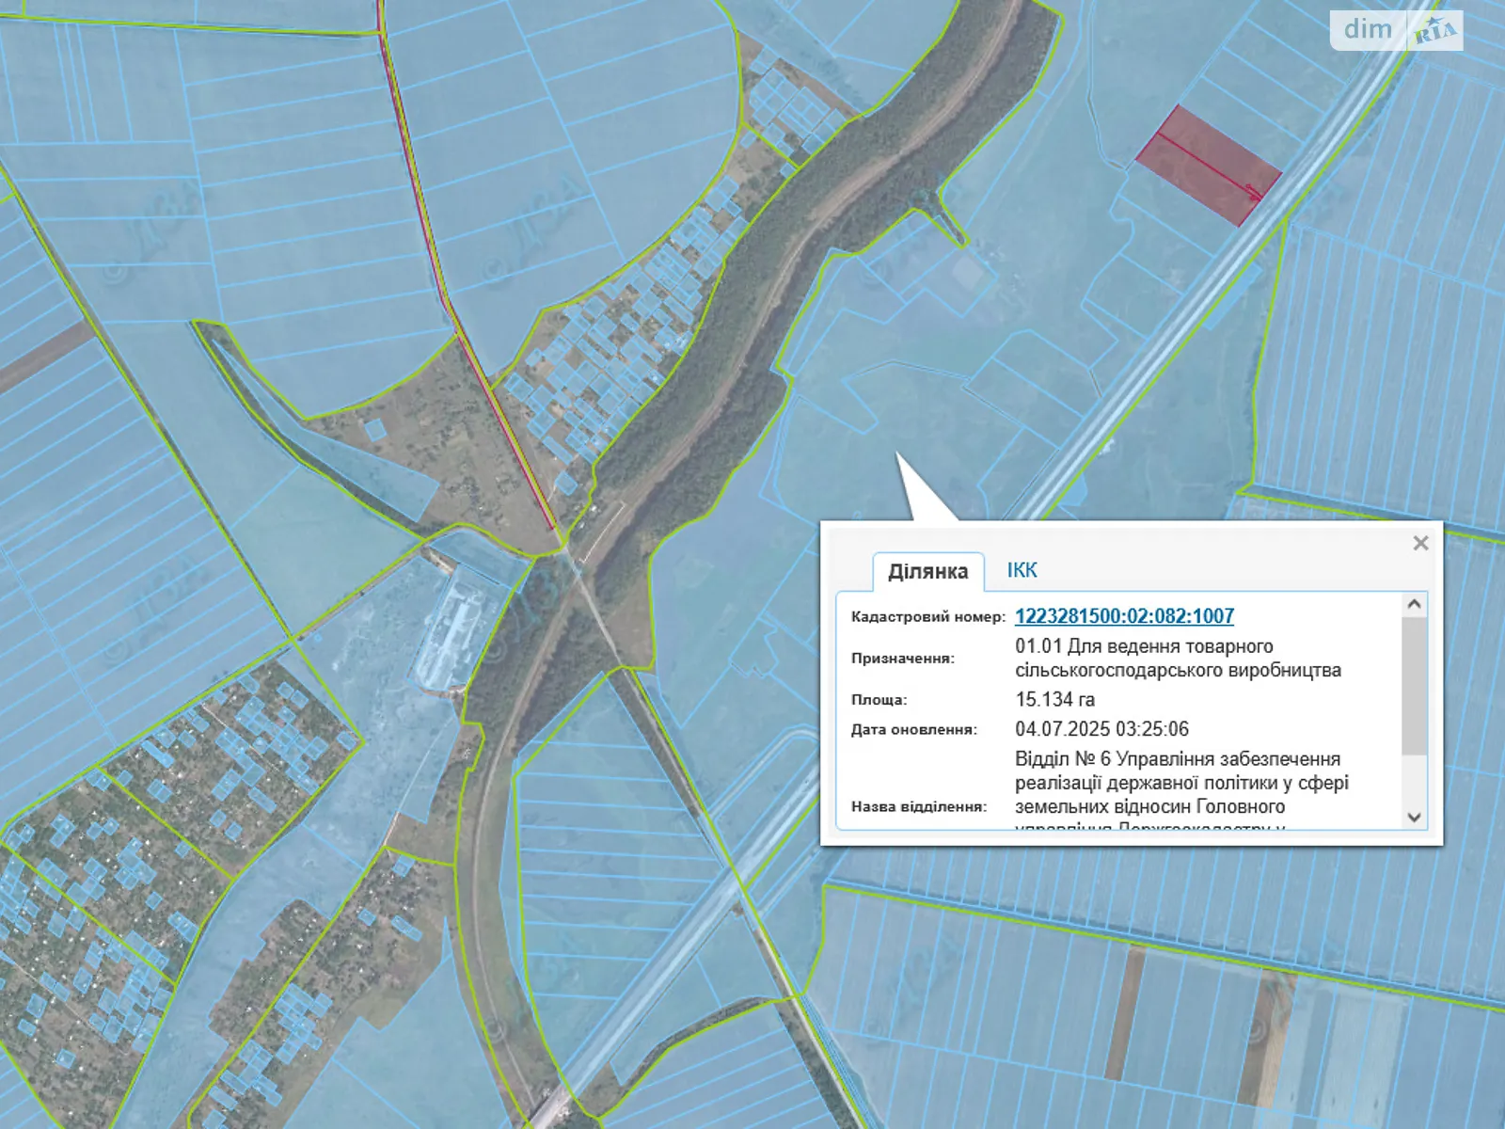The height and width of the screenshot is (1129, 1505).
Task: Close the parcel info popup
Action: point(1420,543)
